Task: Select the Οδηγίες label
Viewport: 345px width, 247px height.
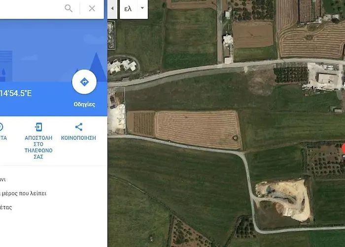Action: click(84, 104)
